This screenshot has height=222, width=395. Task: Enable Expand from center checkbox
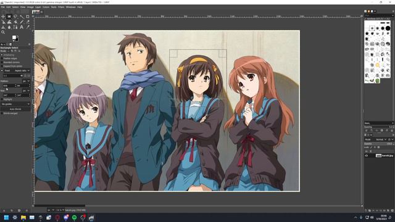click(x=2, y=66)
